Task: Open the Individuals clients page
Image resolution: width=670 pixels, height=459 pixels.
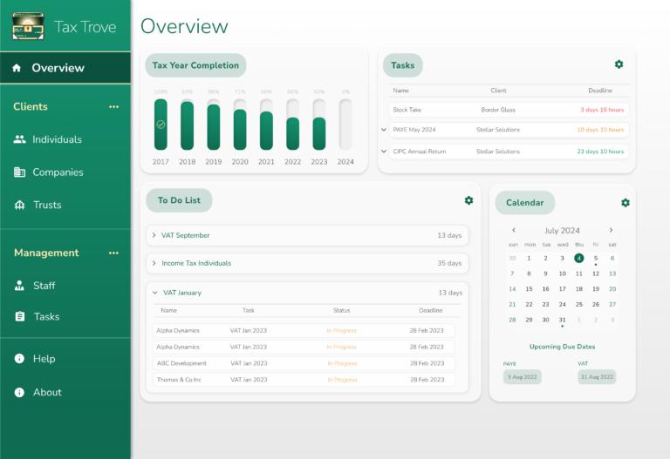Action: pos(57,139)
